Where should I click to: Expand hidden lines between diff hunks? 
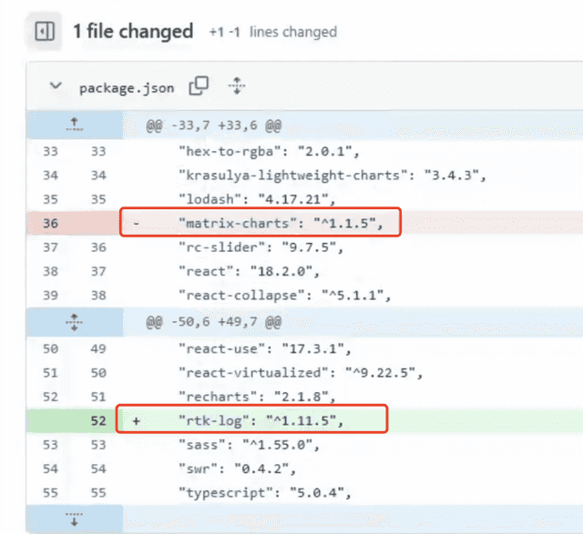click(x=75, y=322)
